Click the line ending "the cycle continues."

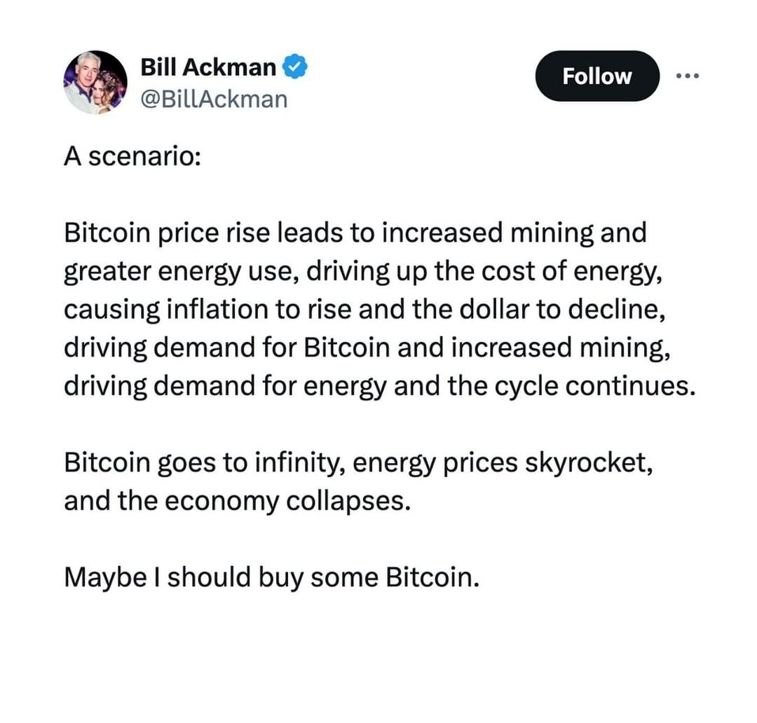pyautogui.click(x=380, y=385)
